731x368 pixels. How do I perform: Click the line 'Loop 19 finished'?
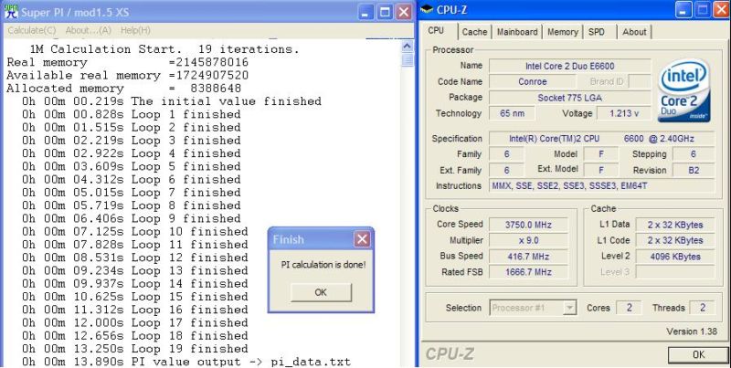(134, 349)
